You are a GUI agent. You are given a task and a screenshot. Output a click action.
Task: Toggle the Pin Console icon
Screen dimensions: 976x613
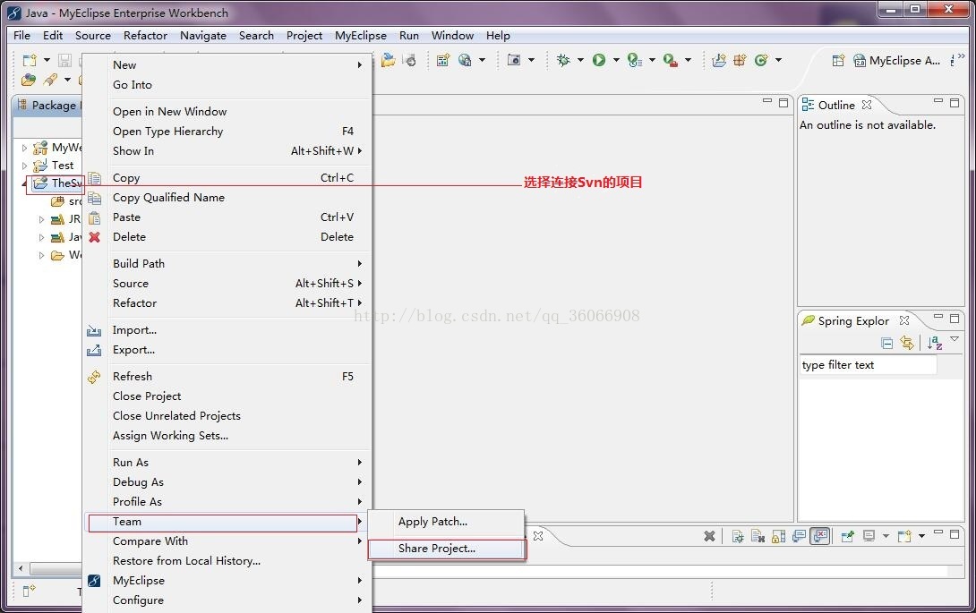848,536
